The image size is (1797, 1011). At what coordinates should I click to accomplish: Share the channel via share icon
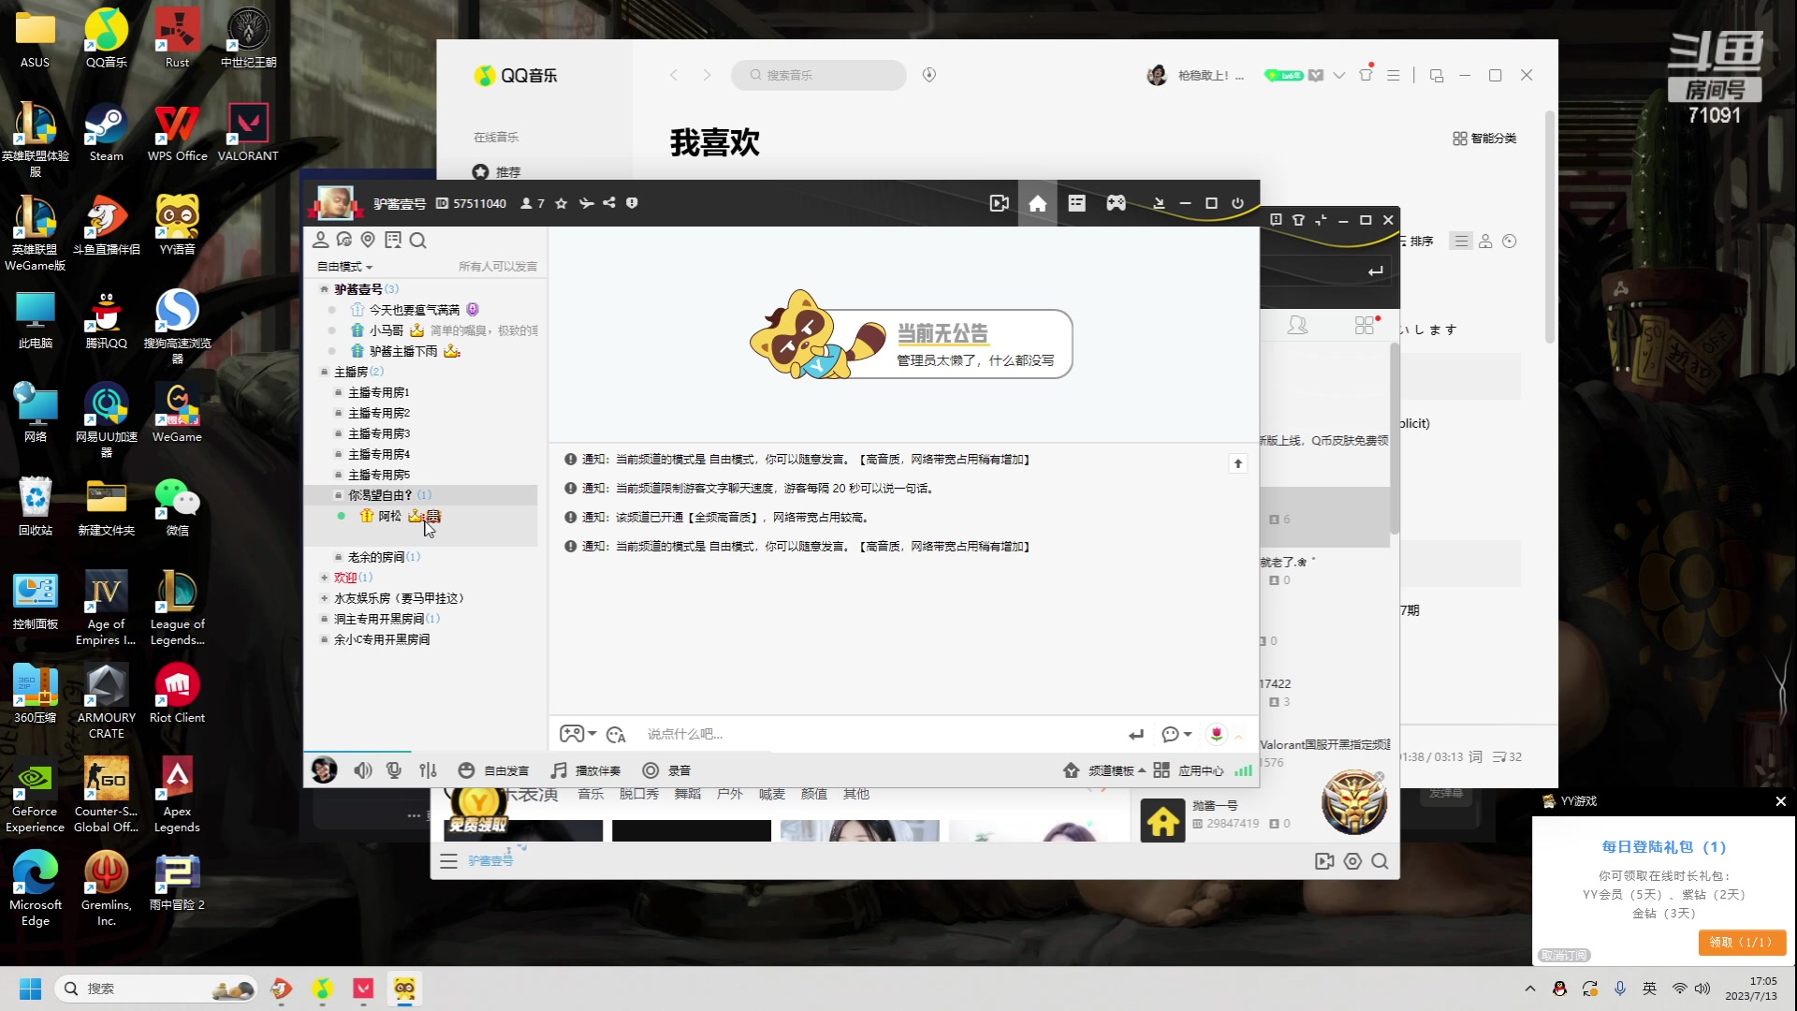coord(609,203)
